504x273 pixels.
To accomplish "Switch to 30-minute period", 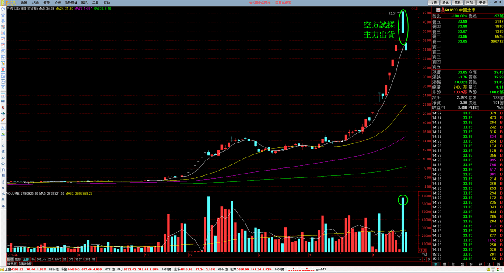I will click(x=3, y=157).
